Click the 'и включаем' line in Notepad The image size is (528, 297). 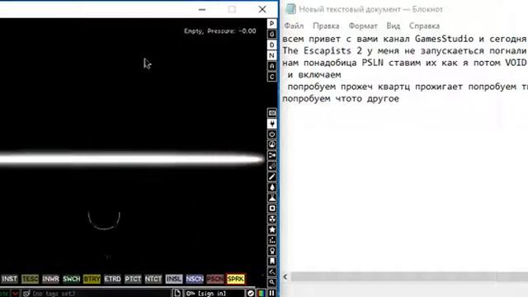(314, 75)
